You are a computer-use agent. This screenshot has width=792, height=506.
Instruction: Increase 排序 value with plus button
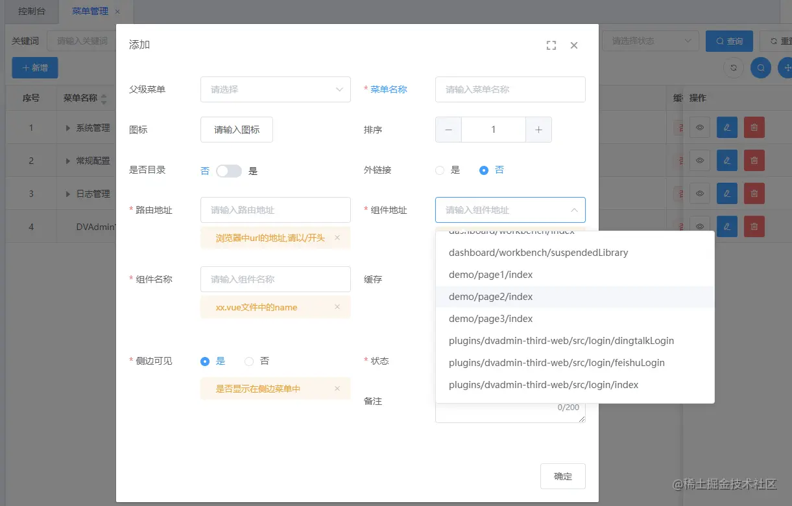pyautogui.click(x=538, y=130)
